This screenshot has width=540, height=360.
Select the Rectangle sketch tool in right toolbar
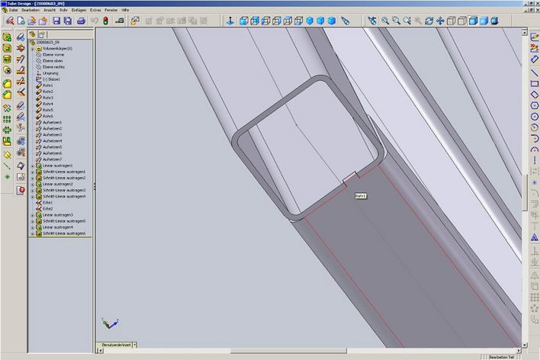535,83
